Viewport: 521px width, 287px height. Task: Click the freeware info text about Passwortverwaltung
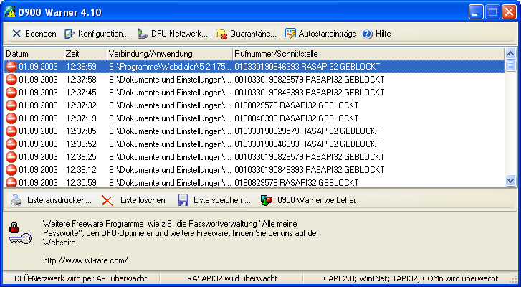(x=181, y=233)
